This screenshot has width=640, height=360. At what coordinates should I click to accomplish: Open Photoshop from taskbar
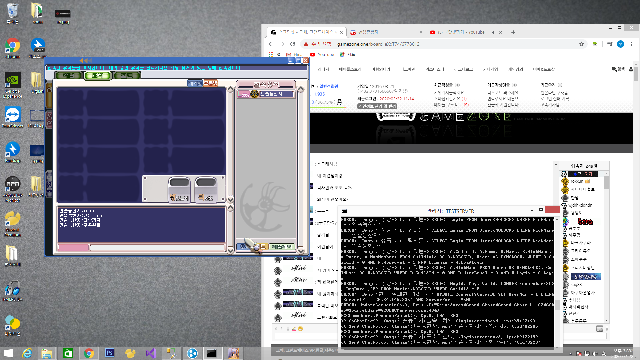point(109,353)
